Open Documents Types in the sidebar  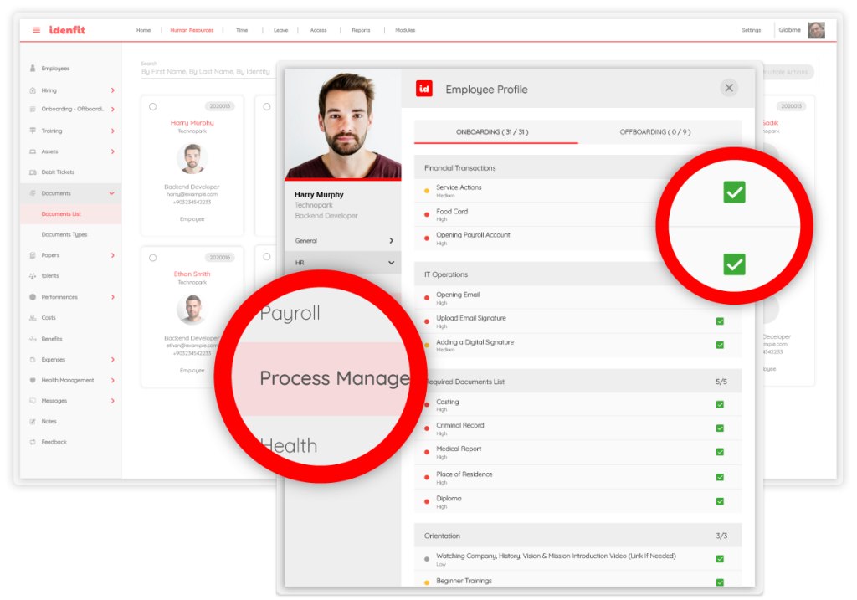click(x=64, y=234)
